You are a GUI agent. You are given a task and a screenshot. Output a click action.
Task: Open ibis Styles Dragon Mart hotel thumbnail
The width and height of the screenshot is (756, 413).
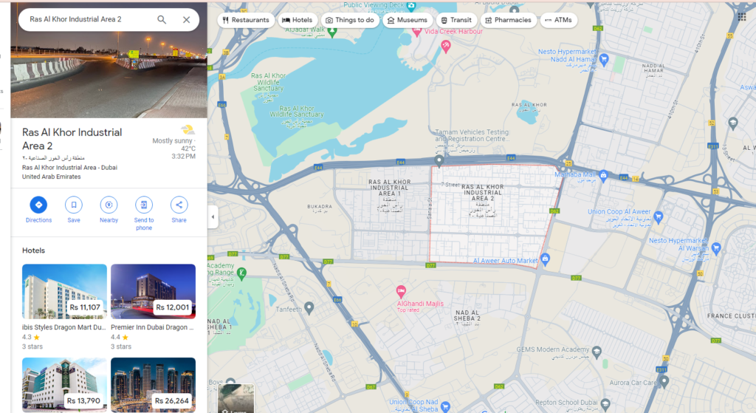pos(64,291)
